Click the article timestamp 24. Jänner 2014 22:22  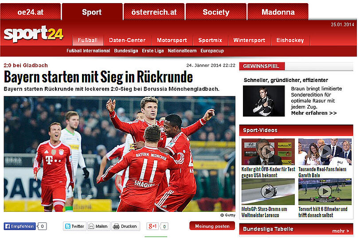click(x=211, y=66)
